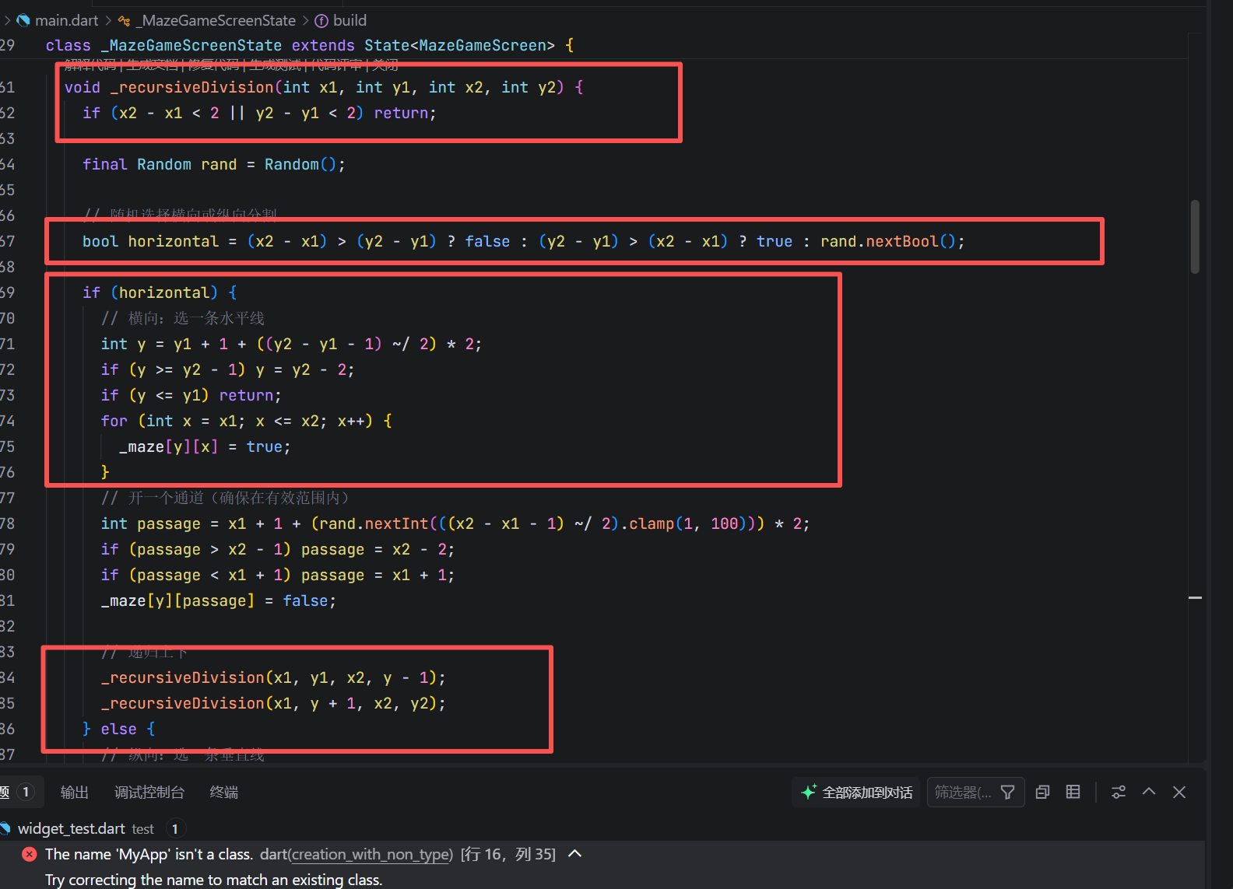Screen dimensions: 1233x889
Task: Close the bottom panel with the X
Action: click(1179, 792)
